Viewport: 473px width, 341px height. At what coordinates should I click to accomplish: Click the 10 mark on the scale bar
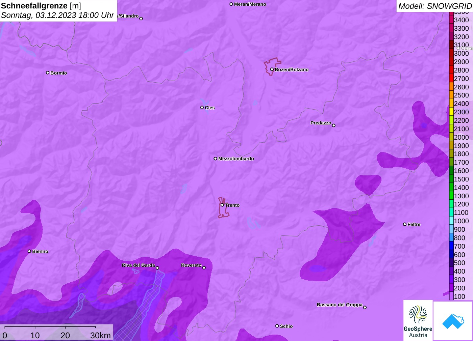[35, 335]
